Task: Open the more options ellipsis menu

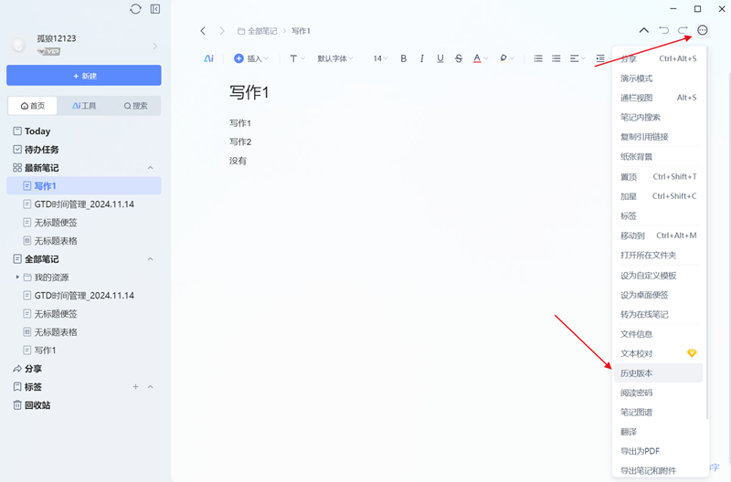Action: tap(702, 30)
